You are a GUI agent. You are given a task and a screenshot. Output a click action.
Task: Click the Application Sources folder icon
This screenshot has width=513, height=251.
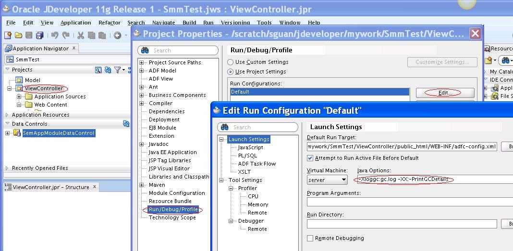(x=29, y=96)
